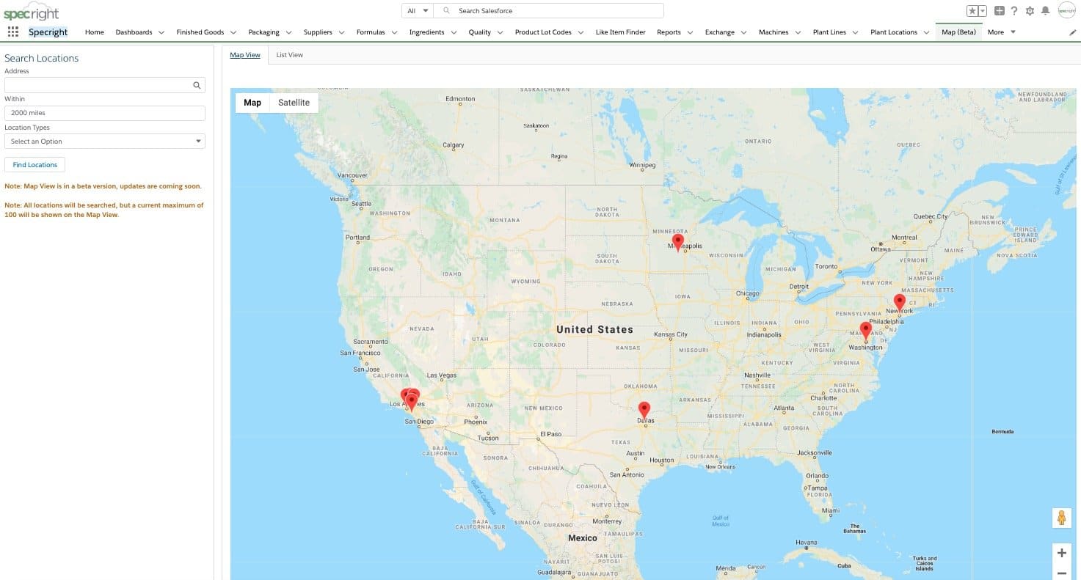Open the Setup gear icon
The width and height of the screenshot is (1081, 580).
[x=1030, y=11]
